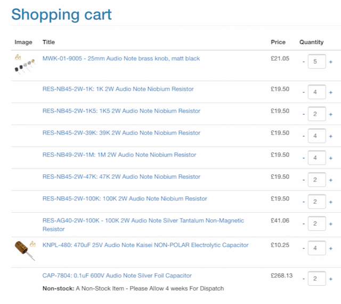This screenshot has width=341, height=304.
Task: Open the Kaisei capacitor product thumbnail
Action: pyautogui.click(x=25, y=251)
